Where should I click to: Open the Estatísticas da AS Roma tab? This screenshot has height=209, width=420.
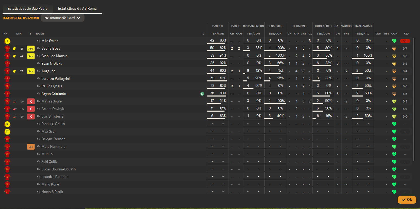pyautogui.click(x=77, y=8)
